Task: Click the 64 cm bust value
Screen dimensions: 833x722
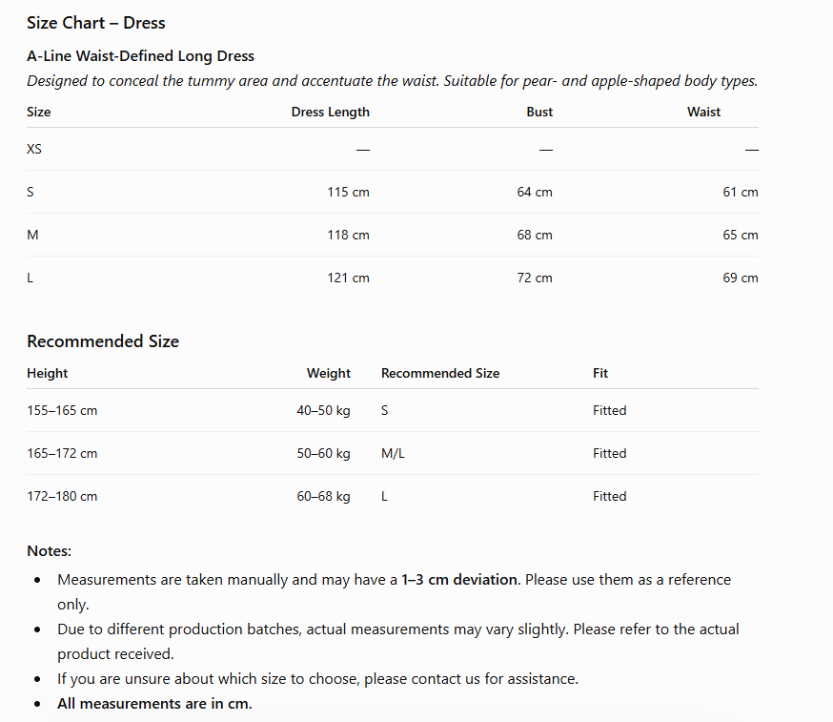Action: (x=535, y=192)
